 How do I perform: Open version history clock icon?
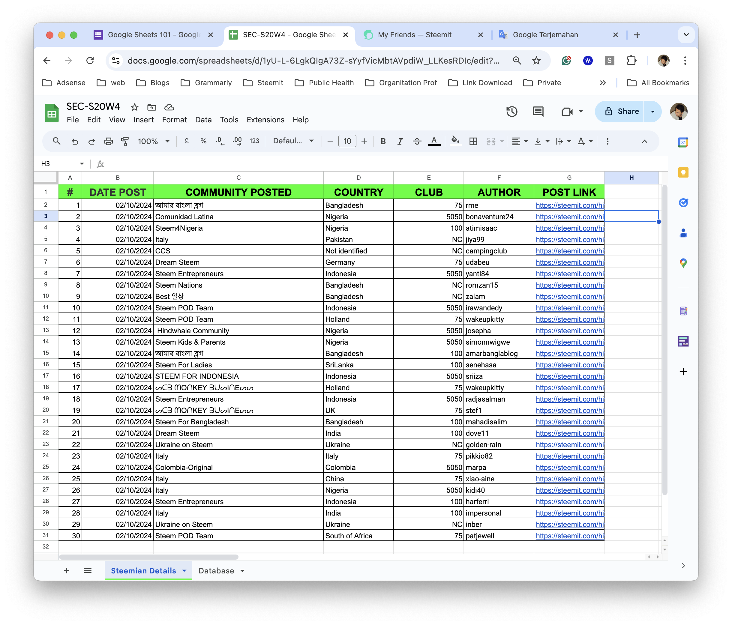pyautogui.click(x=511, y=112)
